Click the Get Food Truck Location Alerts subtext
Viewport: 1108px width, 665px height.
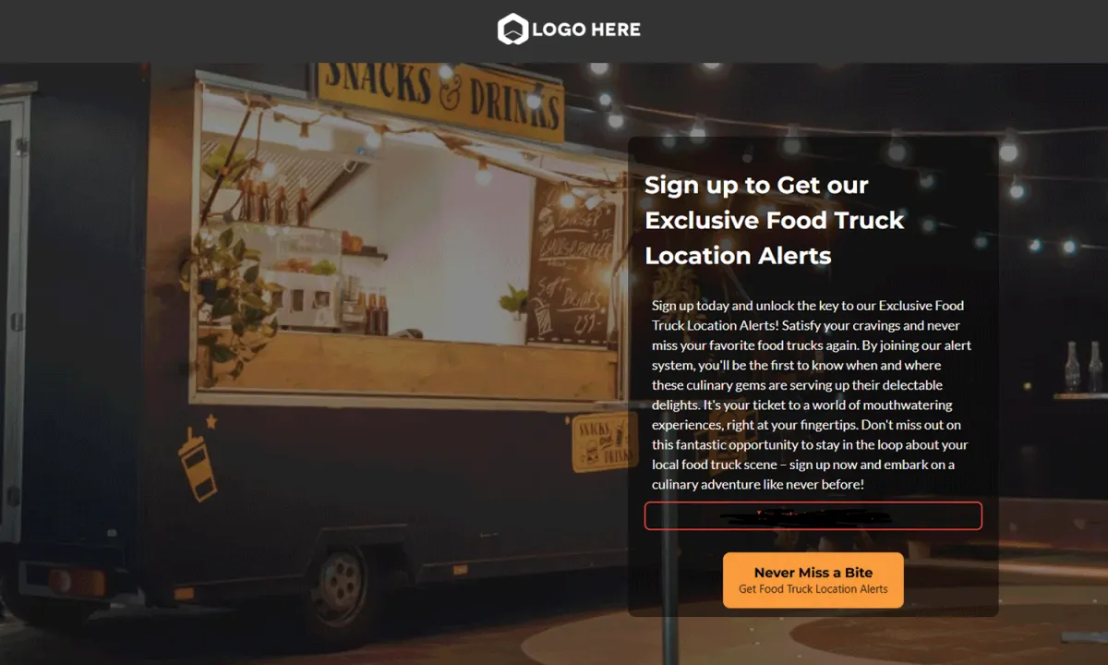pos(813,589)
